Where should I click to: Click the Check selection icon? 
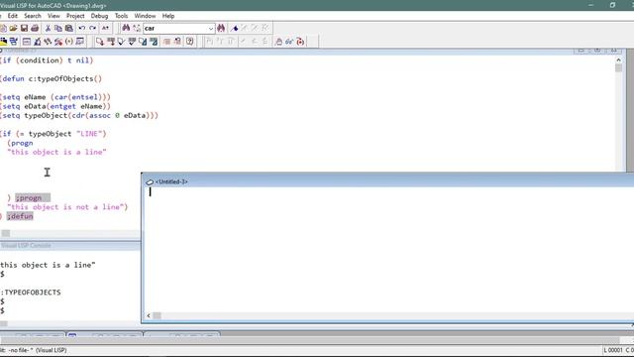tap(132, 42)
